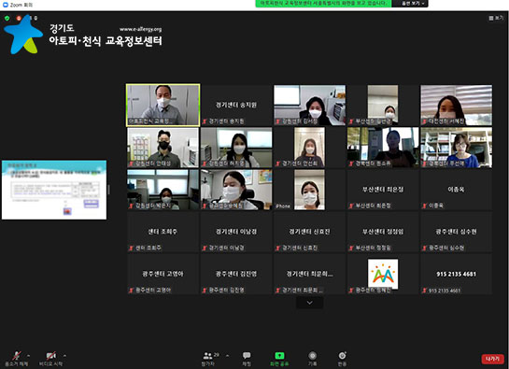Click muted mic icon on 광주센터 고영아 tile
Viewport: 509px width, 369px height.
pos(131,291)
